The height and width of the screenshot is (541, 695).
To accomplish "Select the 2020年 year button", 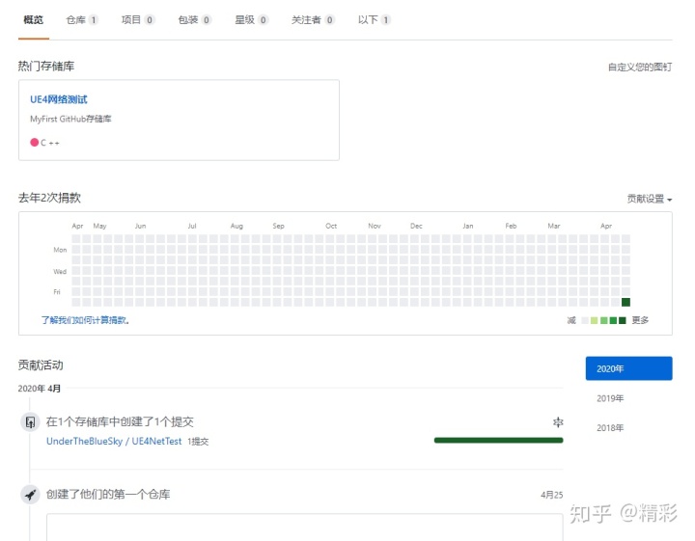I will [628, 368].
